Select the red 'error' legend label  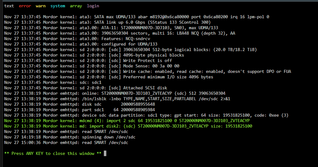[25, 6]
